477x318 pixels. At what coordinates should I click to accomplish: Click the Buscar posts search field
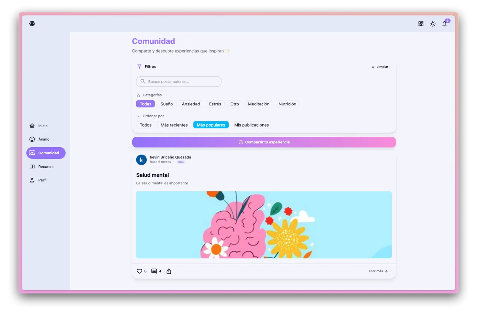tap(179, 82)
